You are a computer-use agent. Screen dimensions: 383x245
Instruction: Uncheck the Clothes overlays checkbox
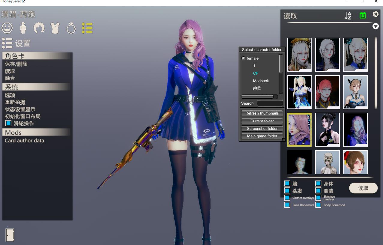coord(287,198)
